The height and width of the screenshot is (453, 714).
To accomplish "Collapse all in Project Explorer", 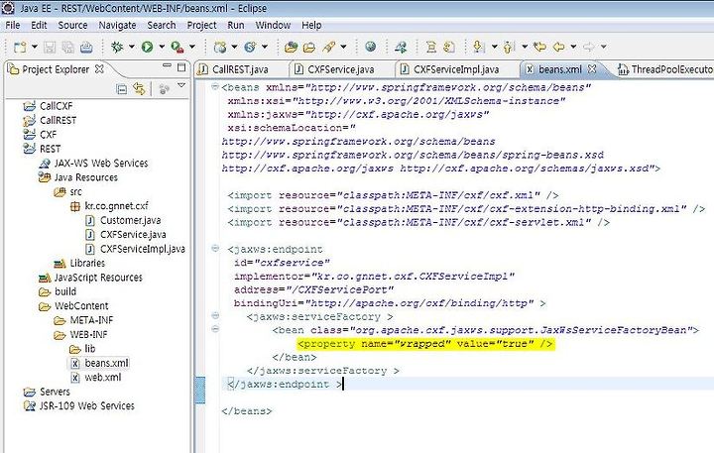I will pyautogui.click(x=122, y=89).
